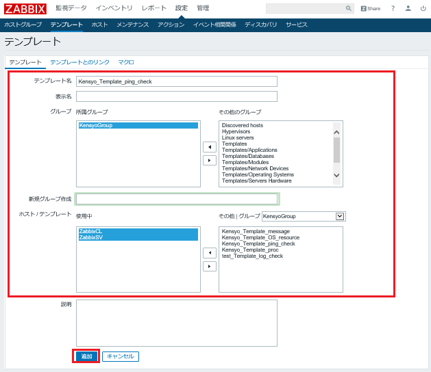
Task: Open the ホスト submenu item
Action: pos(99,25)
